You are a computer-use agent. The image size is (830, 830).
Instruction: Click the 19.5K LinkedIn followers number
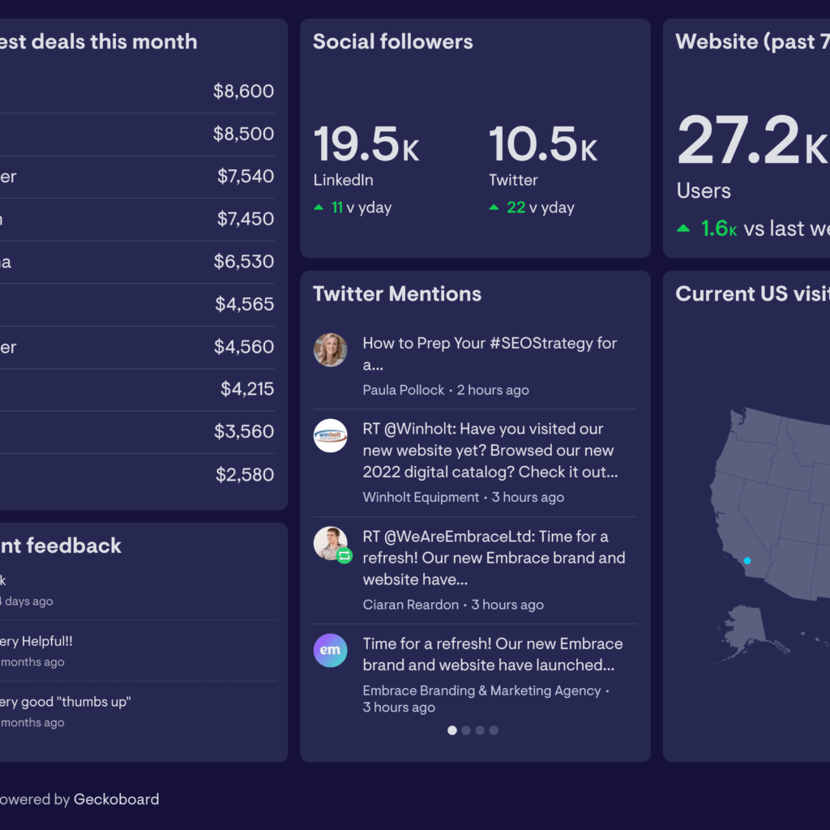coord(366,144)
